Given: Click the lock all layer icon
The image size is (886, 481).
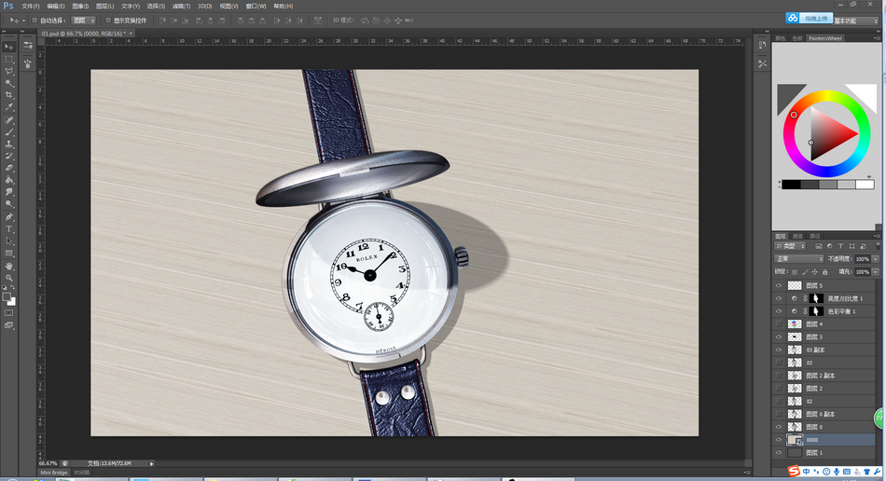Looking at the screenshot, I should [x=823, y=271].
